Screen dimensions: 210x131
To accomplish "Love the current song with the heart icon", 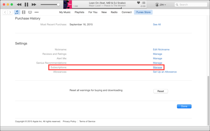I will coord(139,3).
